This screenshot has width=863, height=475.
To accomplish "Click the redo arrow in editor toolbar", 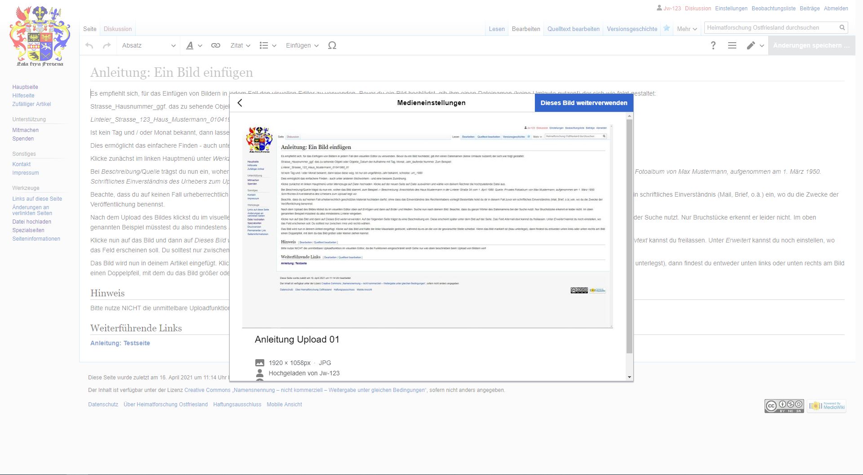I will (107, 46).
